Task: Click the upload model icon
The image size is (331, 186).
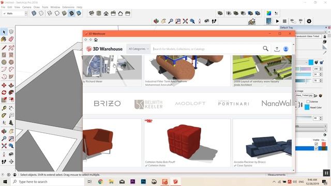Action: [277, 49]
